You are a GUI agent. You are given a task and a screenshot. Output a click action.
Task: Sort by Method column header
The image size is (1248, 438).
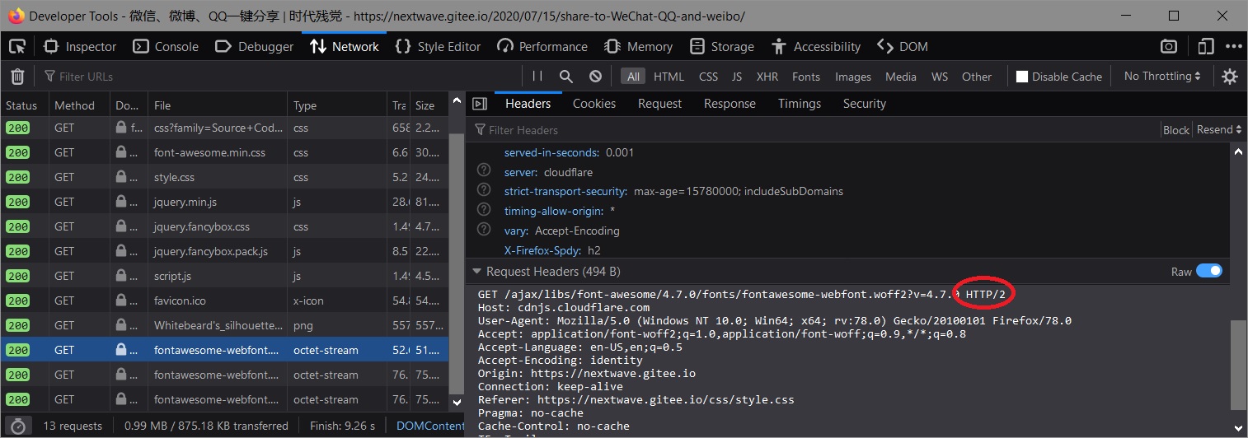tap(78, 105)
